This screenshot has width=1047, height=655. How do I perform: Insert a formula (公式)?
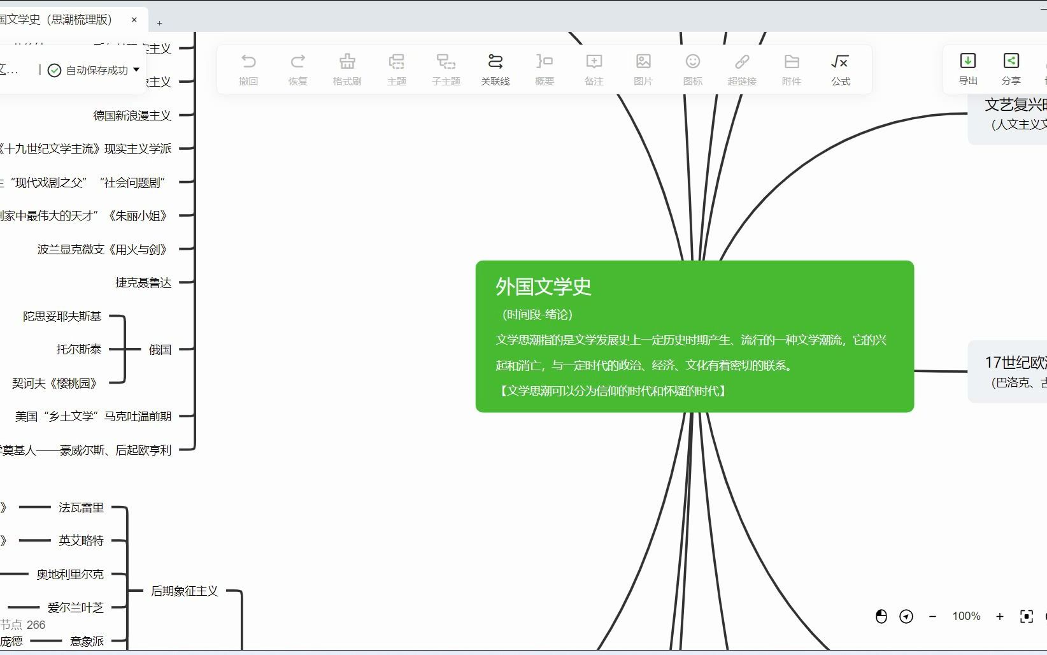[841, 69]
